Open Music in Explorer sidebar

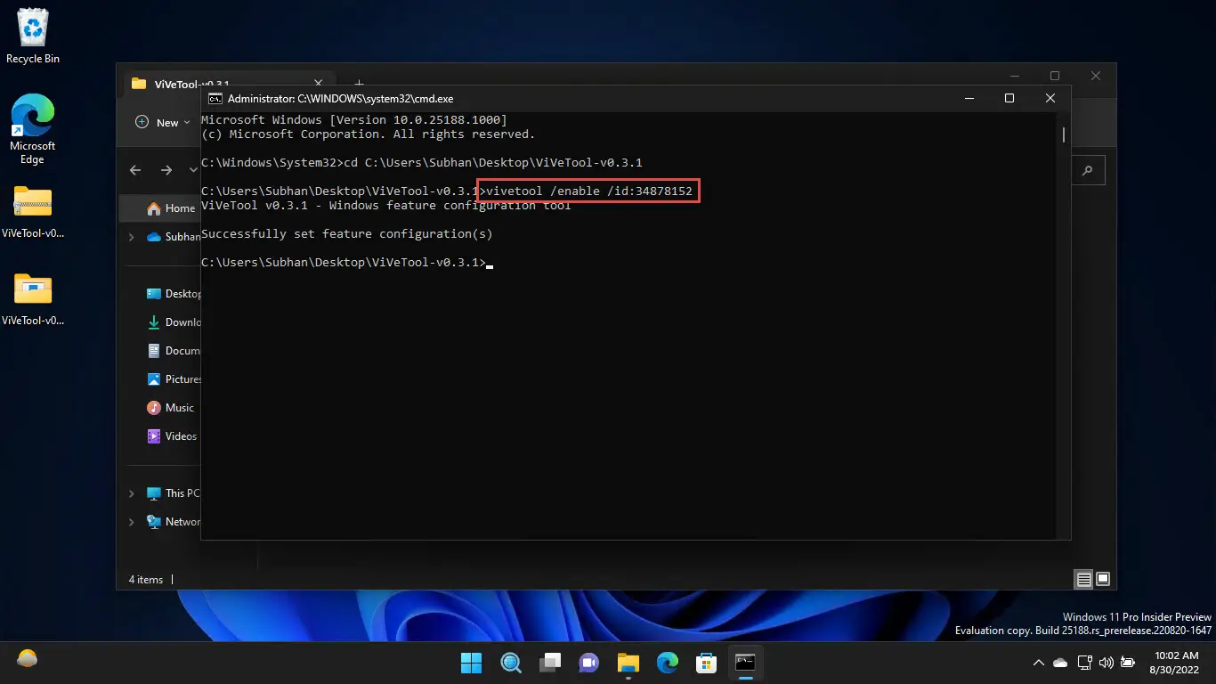tap(171, 408)
